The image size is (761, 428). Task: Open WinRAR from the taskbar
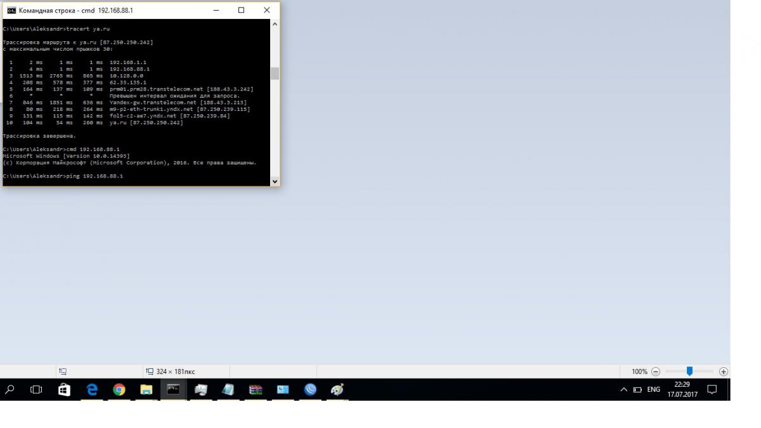[256, 390]
